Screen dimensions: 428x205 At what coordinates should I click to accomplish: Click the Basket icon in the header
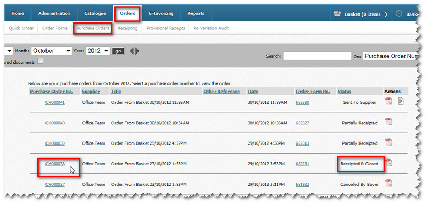(338, 14)
